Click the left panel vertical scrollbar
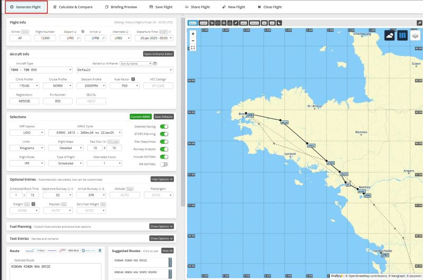The height and width of the screenshot is (280, 423). pos(183,113)
